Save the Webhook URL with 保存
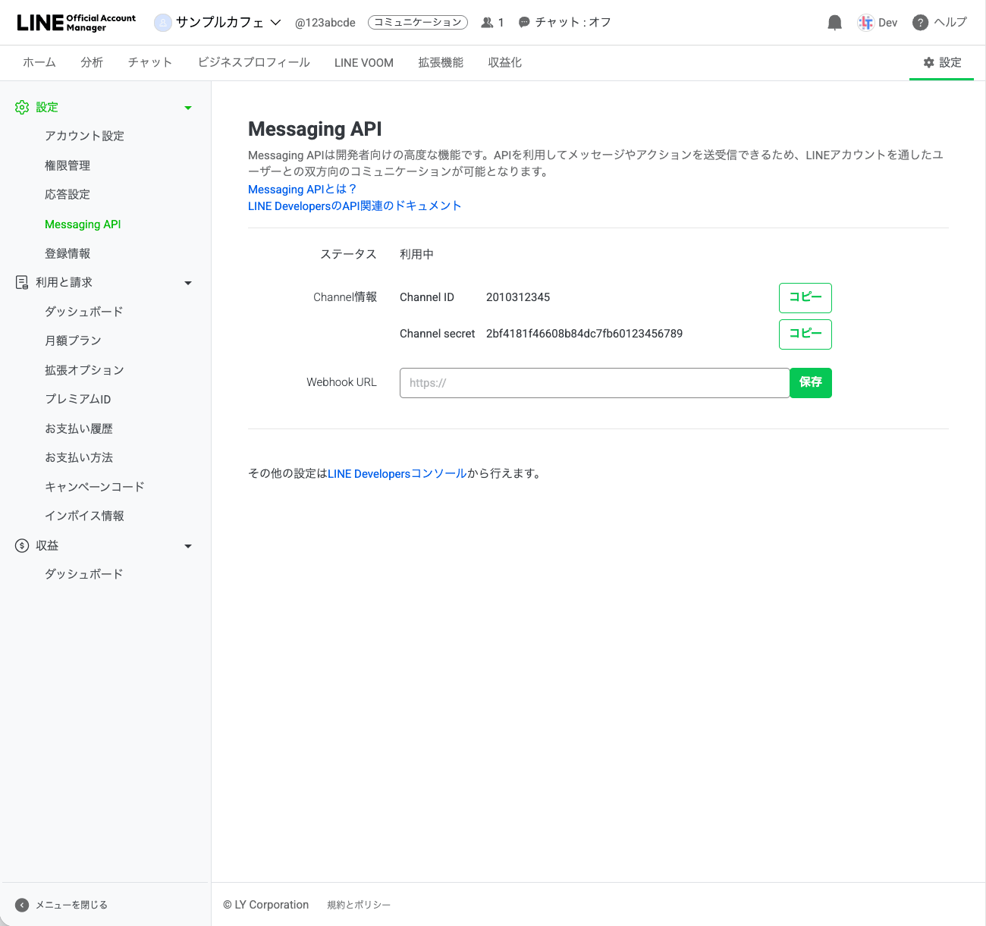Viewport: 986px width, 926px height. point(811,383)
